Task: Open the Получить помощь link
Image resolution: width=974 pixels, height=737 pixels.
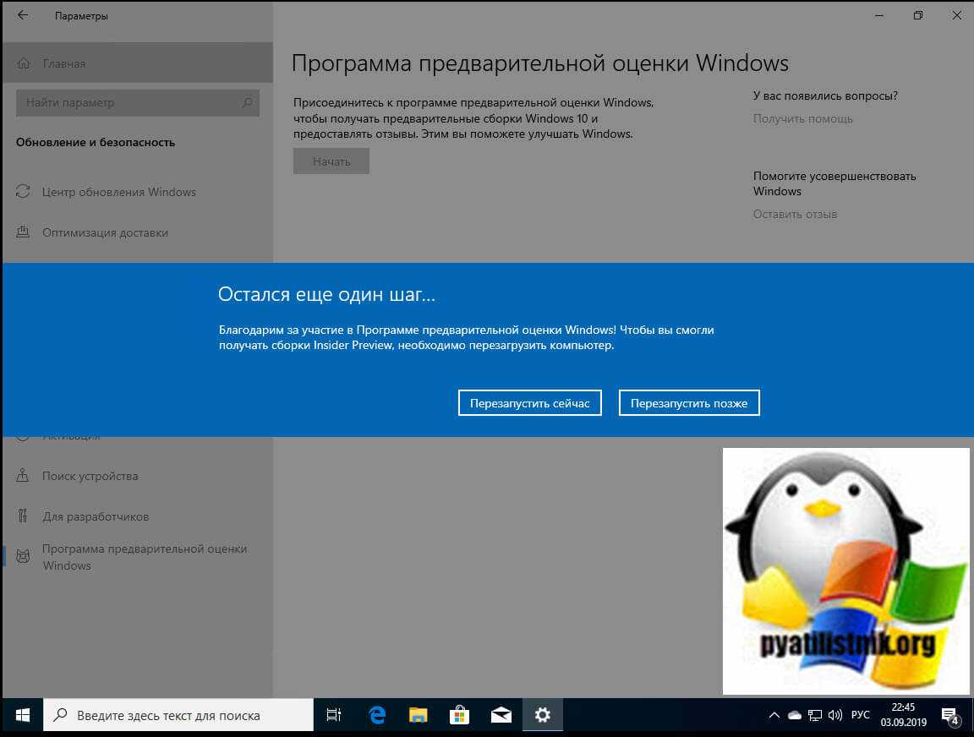Action: tap(802, 118)
